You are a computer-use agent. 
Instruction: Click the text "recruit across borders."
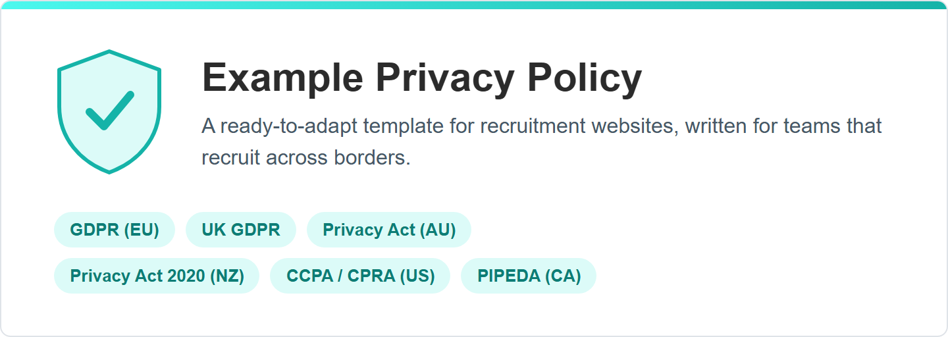tap(306, 159)
